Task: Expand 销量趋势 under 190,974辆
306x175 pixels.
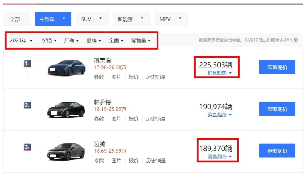Action: click(219, 115)
